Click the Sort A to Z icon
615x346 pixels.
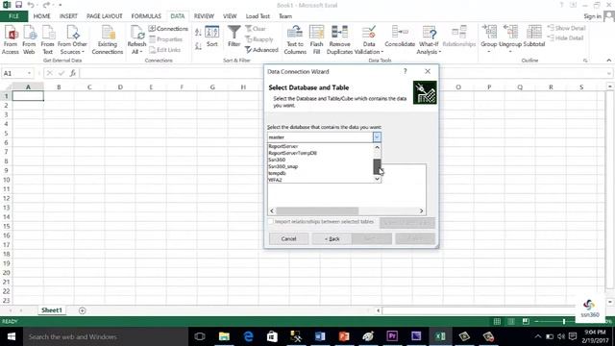tap(199, 32)
